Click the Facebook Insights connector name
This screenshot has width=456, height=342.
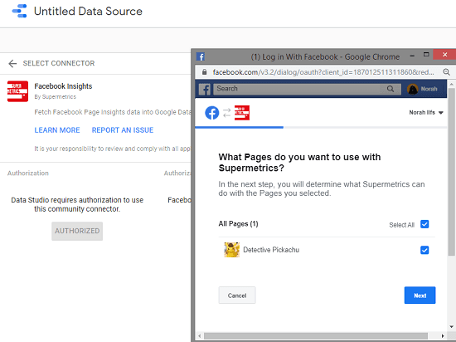coord(63,86)
